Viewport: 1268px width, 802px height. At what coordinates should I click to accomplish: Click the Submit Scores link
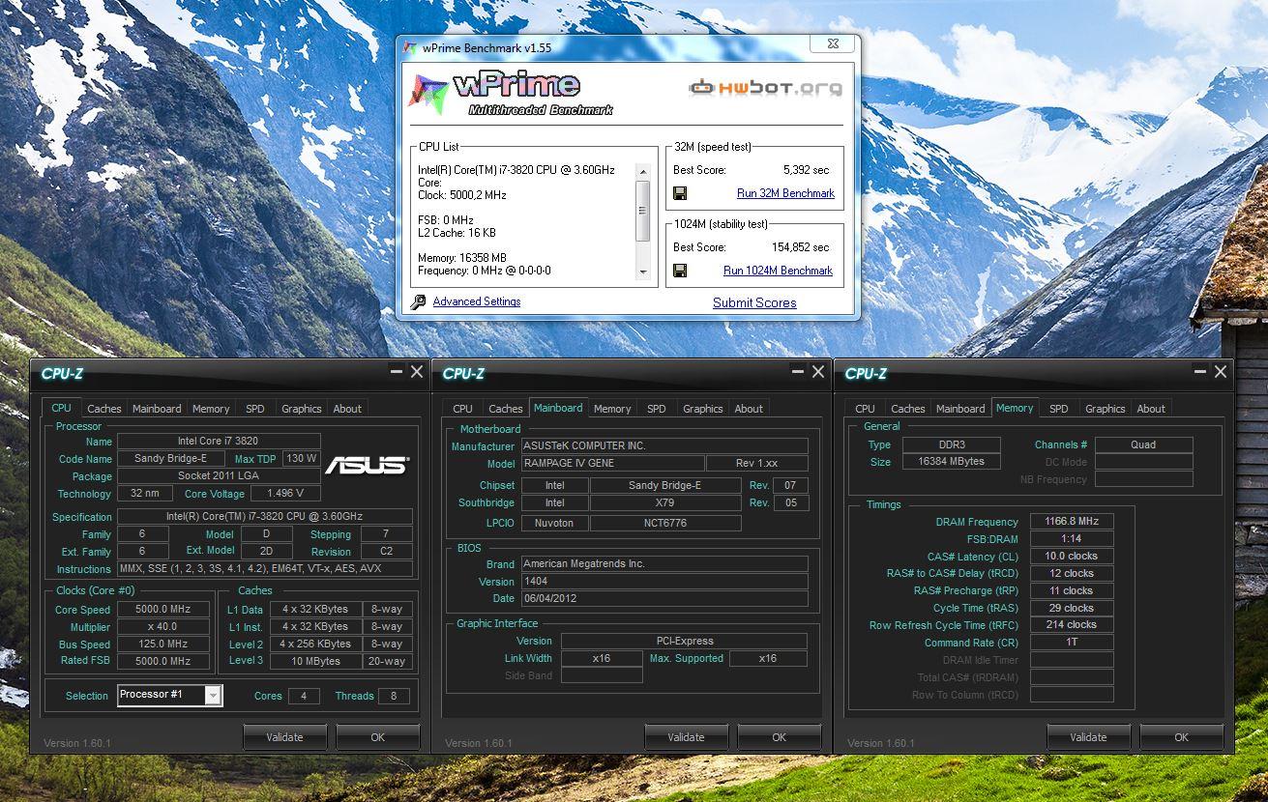click(x=754, y=302)
